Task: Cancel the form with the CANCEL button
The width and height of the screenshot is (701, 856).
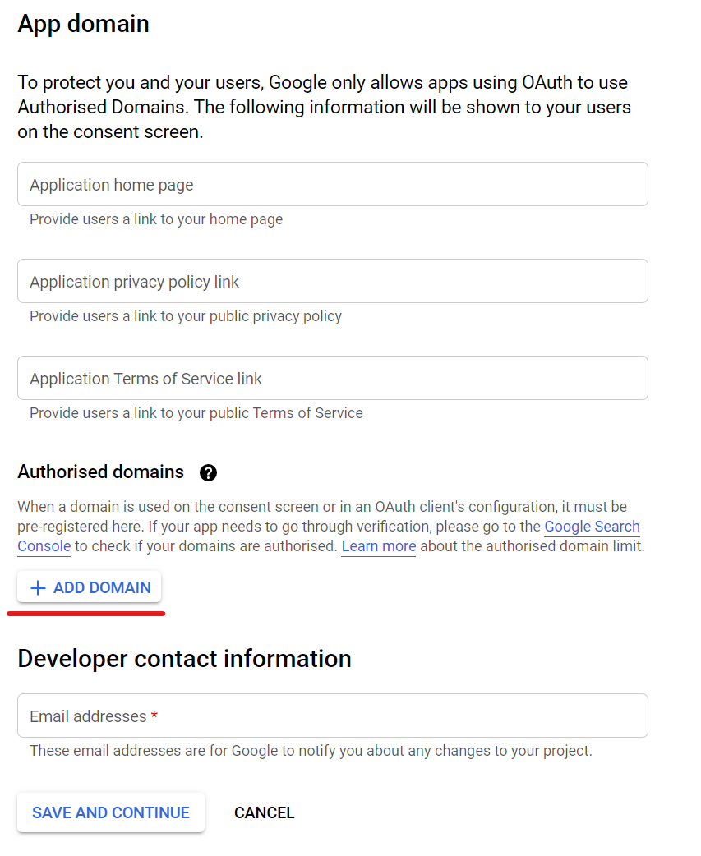Action: 264,812
